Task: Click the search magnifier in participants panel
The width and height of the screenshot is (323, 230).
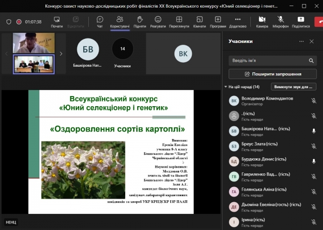Action: (312, 61)
